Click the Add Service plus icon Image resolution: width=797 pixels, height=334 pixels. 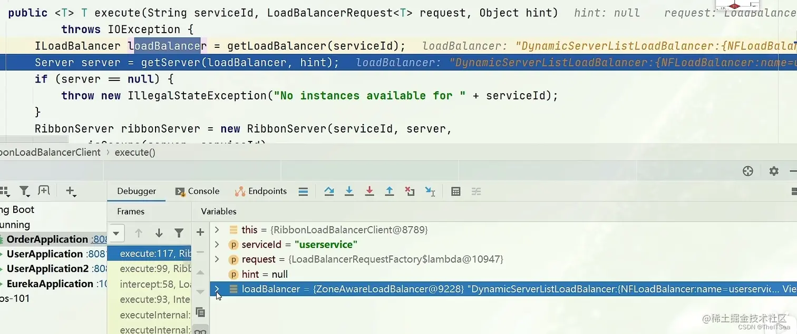[70, 191]
